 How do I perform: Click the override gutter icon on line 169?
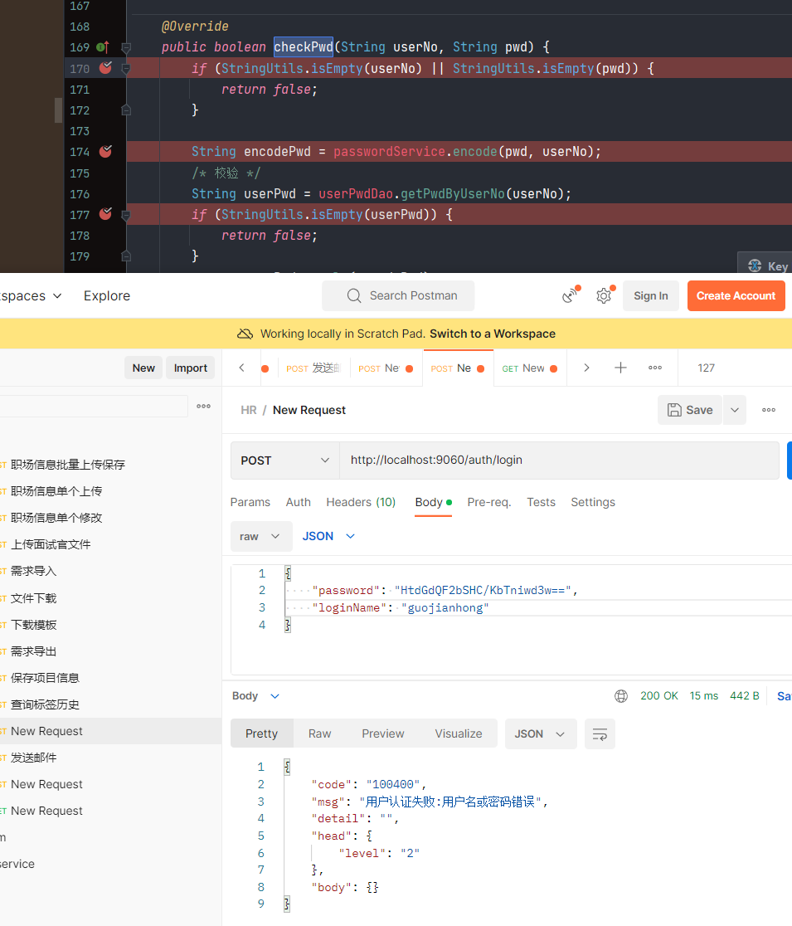click(x=103, y=47)
